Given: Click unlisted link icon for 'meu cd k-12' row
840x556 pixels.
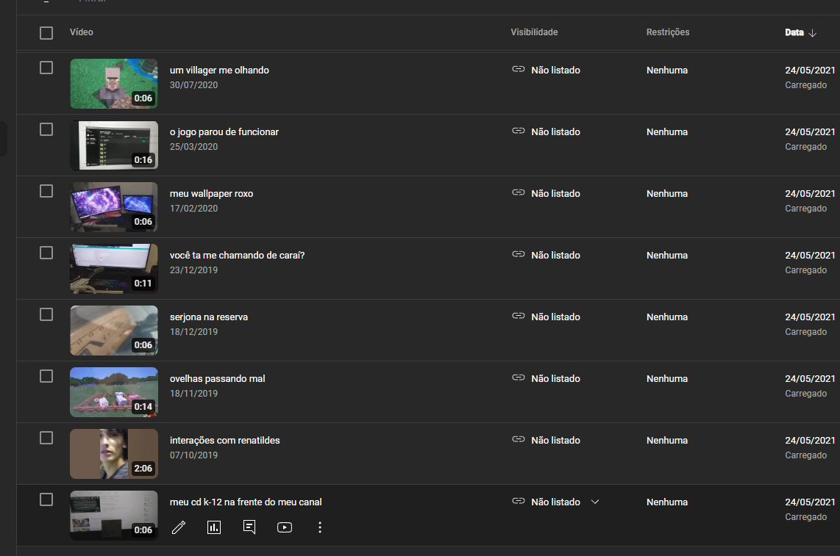Looking at the screenshot, I should (x=518, y=502).
